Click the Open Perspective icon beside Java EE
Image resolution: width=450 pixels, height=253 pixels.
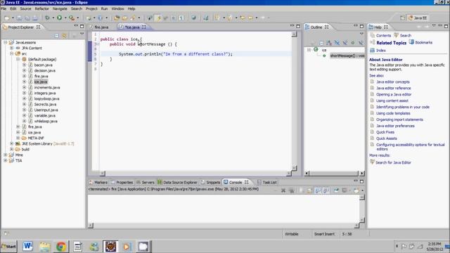[402, 18]
